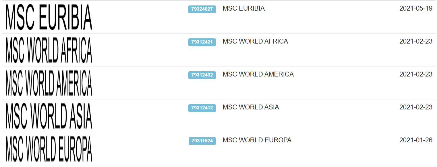Click the 2021-05-19 filing date
The image size is (437, 167).
tap(415, 9)
